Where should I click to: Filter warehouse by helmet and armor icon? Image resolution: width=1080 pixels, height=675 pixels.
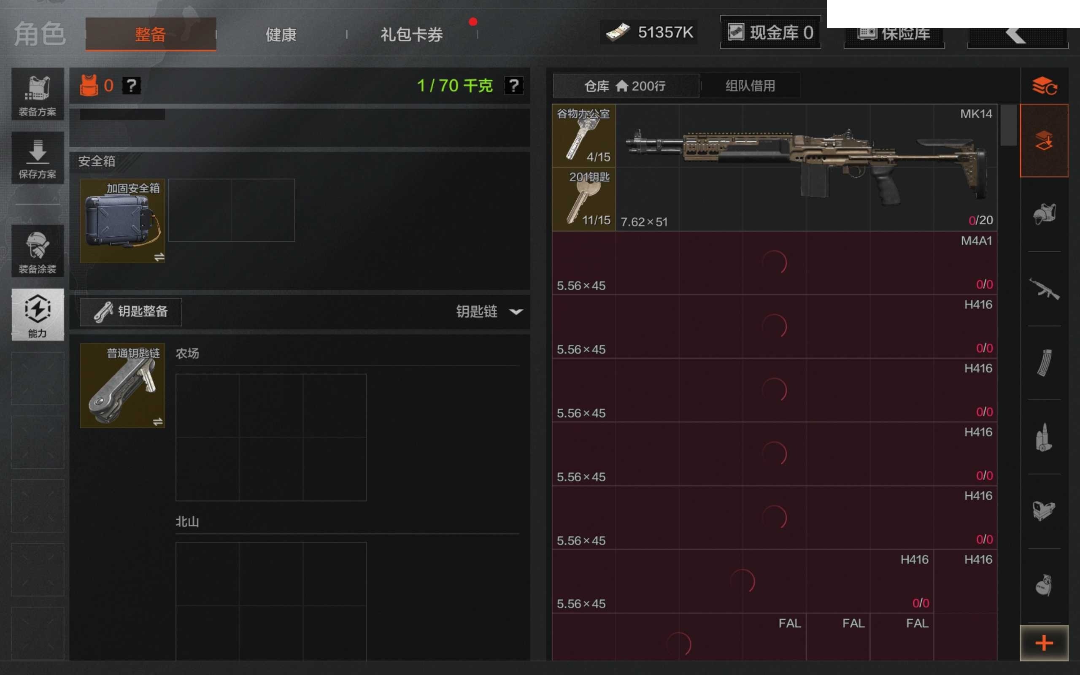1044,214
